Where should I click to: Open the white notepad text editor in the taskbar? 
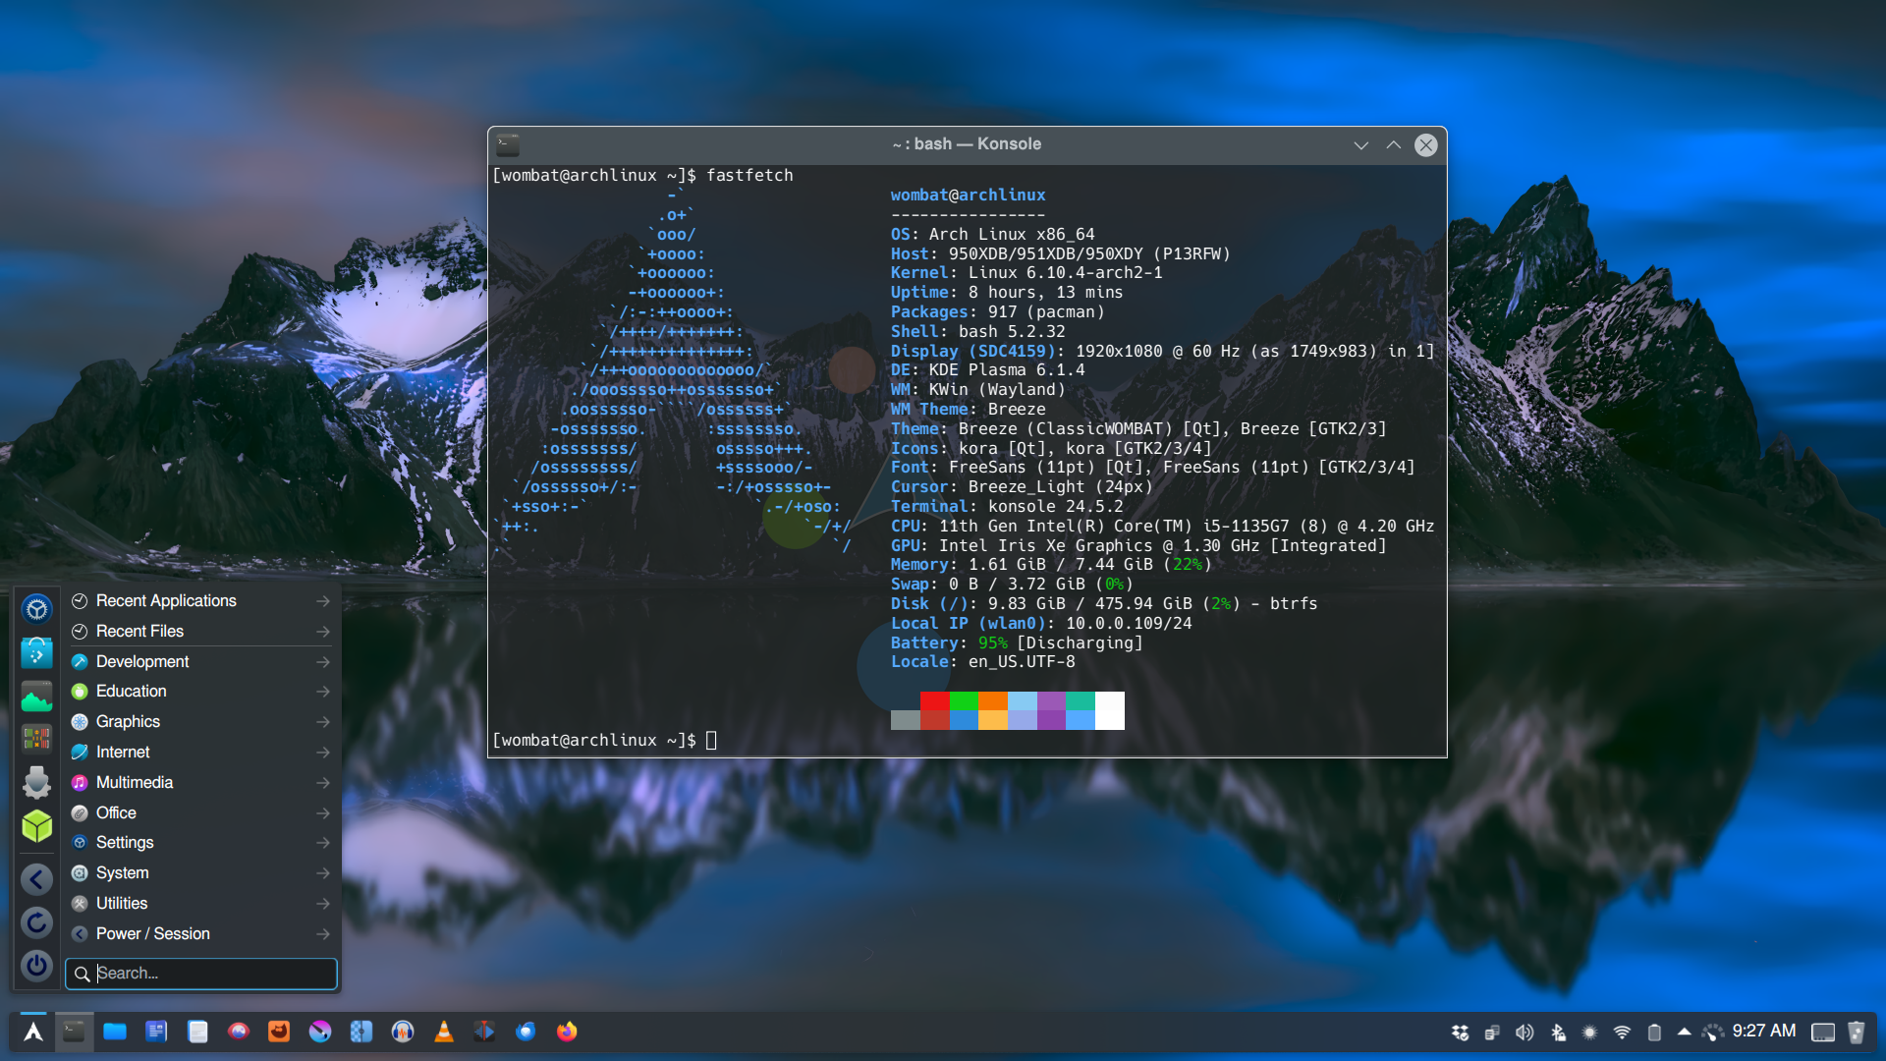click(197, 1032)
